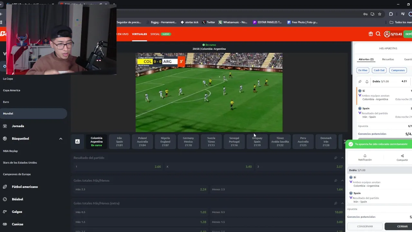Select La Copa league
The image size is (412, 232).
(x=8, y=79)
